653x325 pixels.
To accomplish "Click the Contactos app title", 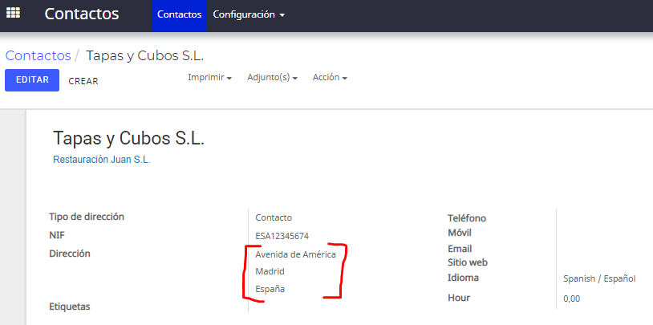I will (82, 14).
